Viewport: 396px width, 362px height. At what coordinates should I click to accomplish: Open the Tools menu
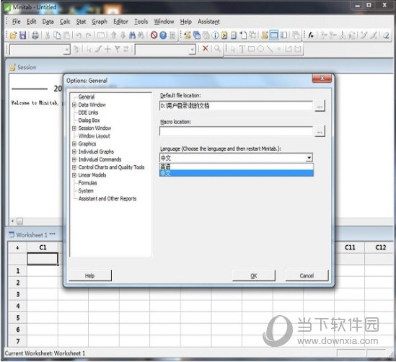click(x=141, y=22)
